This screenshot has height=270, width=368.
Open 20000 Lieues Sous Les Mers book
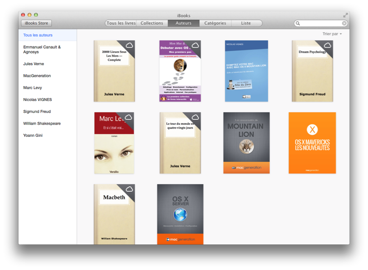pos(114,71)
